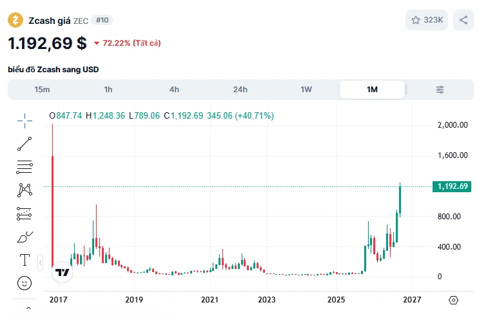This screenshot has width=479, height=316.
Task: Click the 345.06 (+40,71%) change in legend
Action: click(240, 116)
